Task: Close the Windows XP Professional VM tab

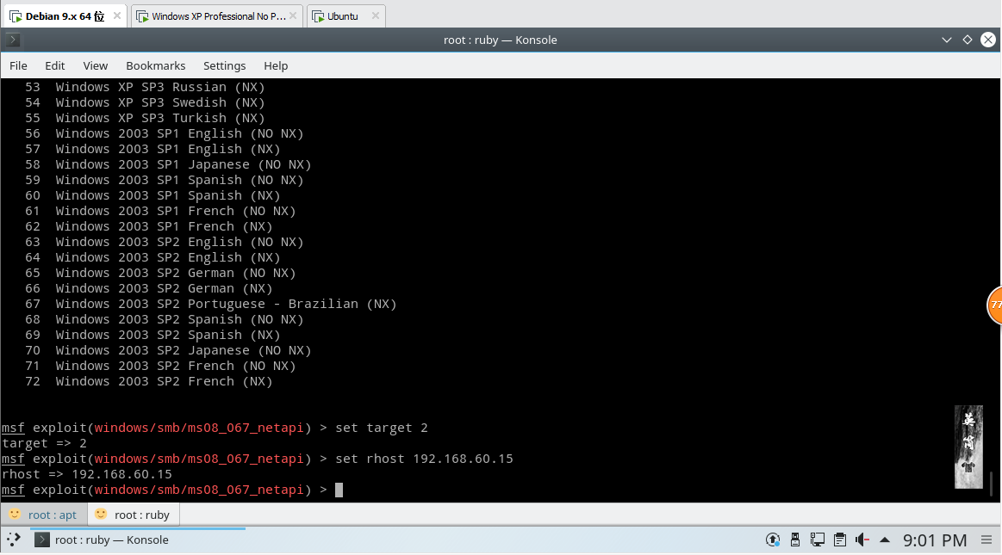Action: pos(293,16)
